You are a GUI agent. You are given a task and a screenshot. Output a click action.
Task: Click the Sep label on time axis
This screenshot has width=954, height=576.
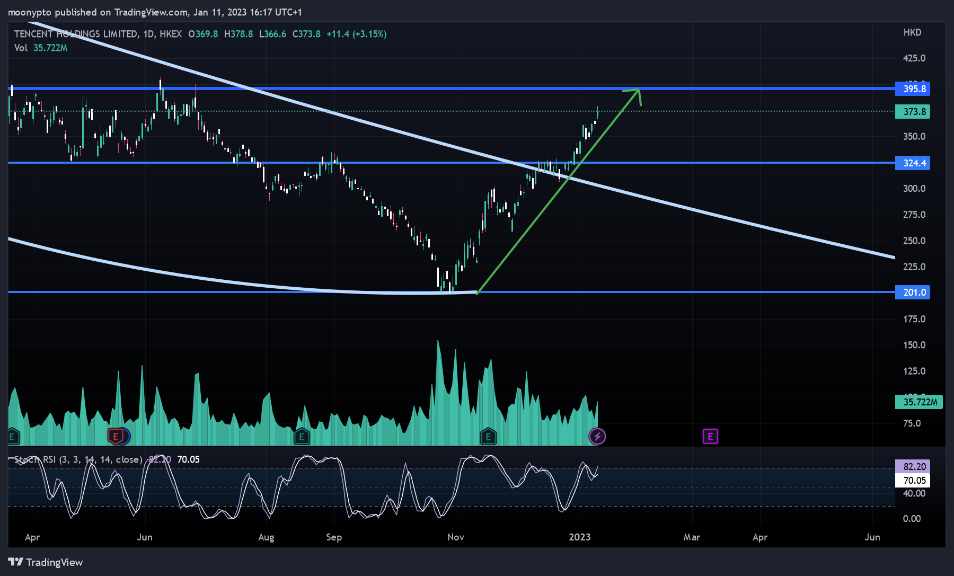pyautogui.click(x=334, y=537)
